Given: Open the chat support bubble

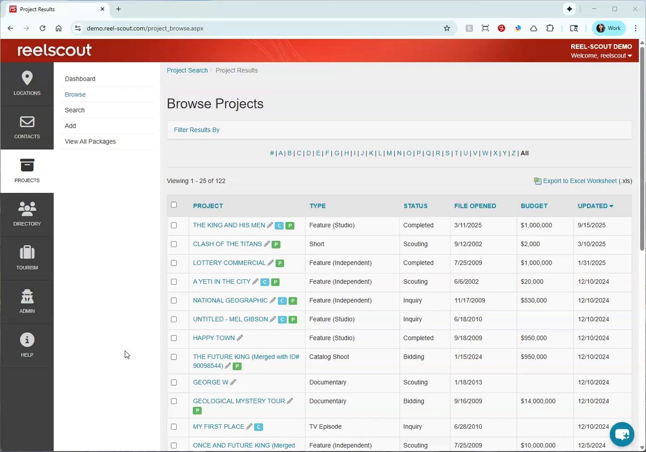Looking at the screenshot, I should [622, 434].
